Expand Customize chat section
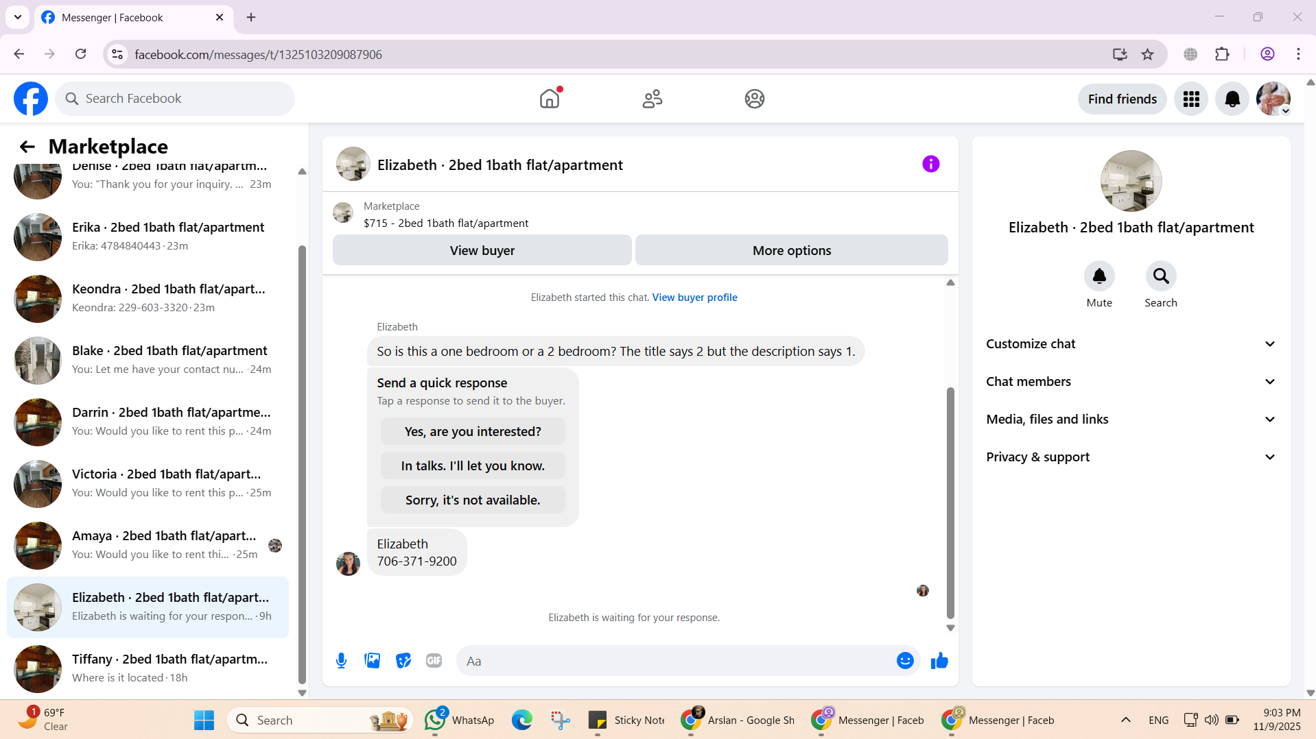 [1131, 344]
